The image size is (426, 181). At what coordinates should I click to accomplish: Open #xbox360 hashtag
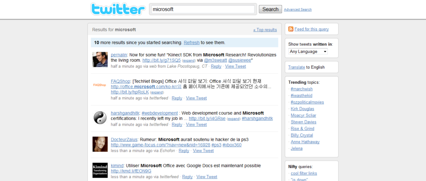[x=232, y=145]
